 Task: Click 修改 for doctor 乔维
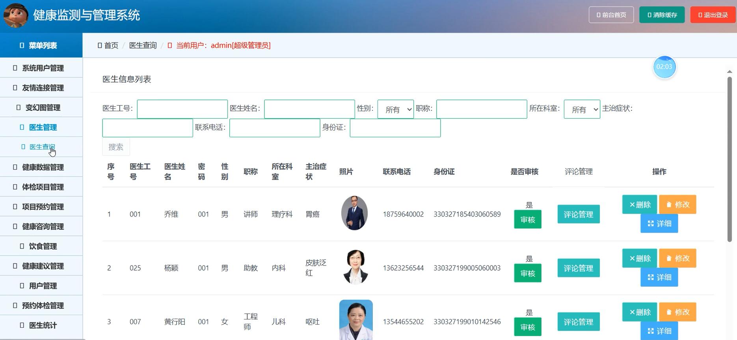point(678,204)
